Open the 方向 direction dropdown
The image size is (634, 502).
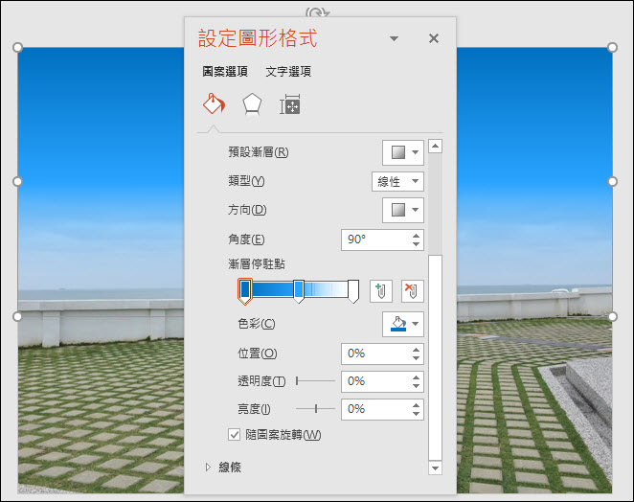[403, 210]
